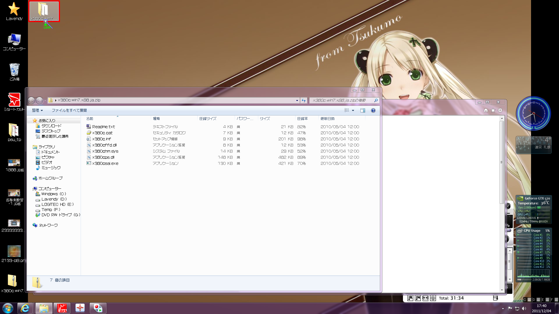Viewport: 559px width, 314px height.
Task: Select the 2133-c8 desktop file
Action: tap(13, 254)
